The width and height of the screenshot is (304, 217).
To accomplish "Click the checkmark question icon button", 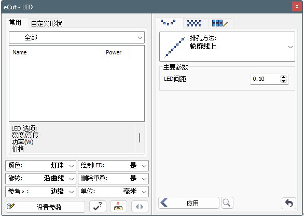I will 98,206.
